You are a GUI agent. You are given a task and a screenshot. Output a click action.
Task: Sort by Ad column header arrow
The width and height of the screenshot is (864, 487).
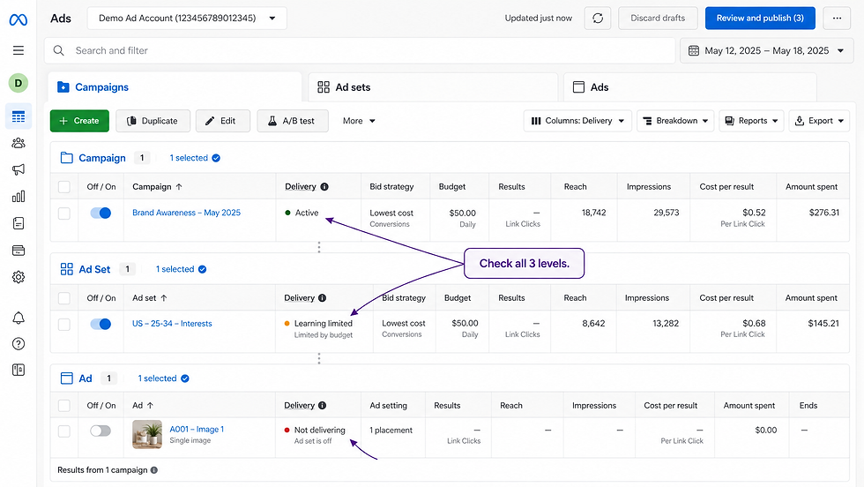pos(150,405)
